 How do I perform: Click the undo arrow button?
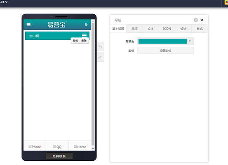(x=100, y=47)
